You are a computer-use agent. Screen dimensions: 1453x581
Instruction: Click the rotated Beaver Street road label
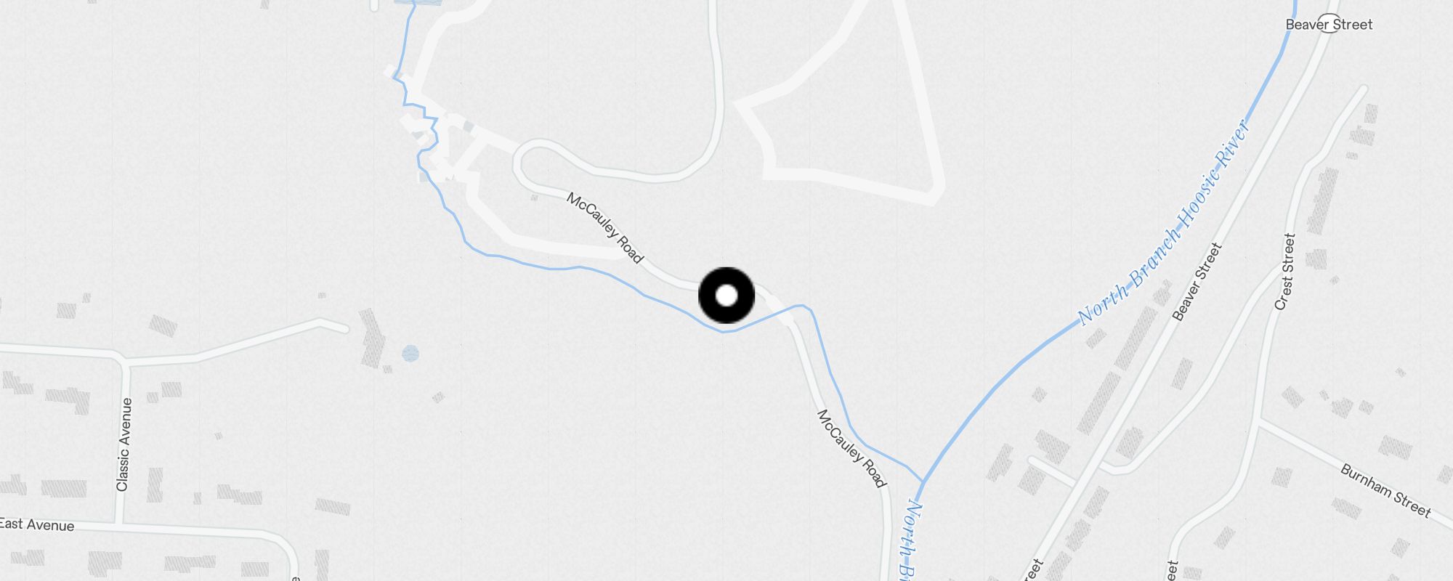[1197, 282]
